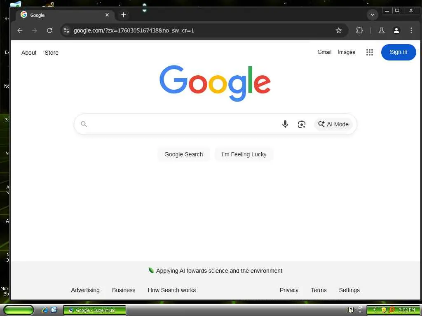
Task: Open site information icon in address bar
Action: click(66, 30)
